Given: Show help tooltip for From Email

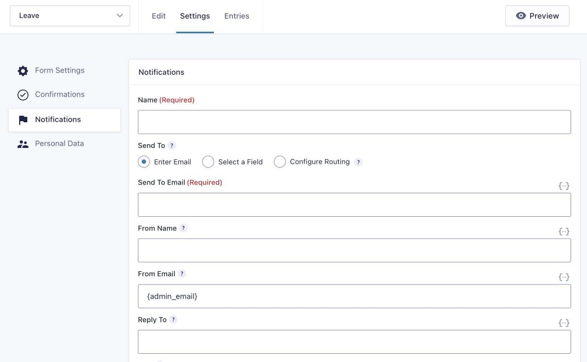Looking at the screenshot, I should click(x=182, y=274).
